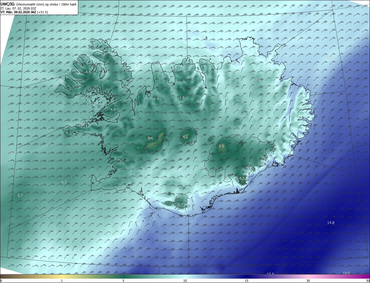Click the 'IT: Lau. 07. 02. 2026 03Z' line
370x283 pixels.
[x=18, y=8]
